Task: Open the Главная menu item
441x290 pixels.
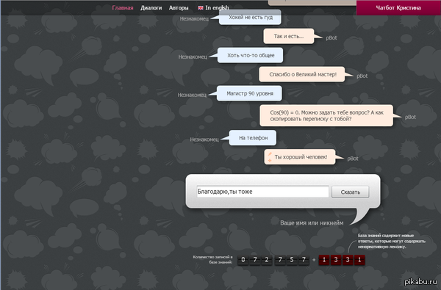Action: [x=123, y=8]
